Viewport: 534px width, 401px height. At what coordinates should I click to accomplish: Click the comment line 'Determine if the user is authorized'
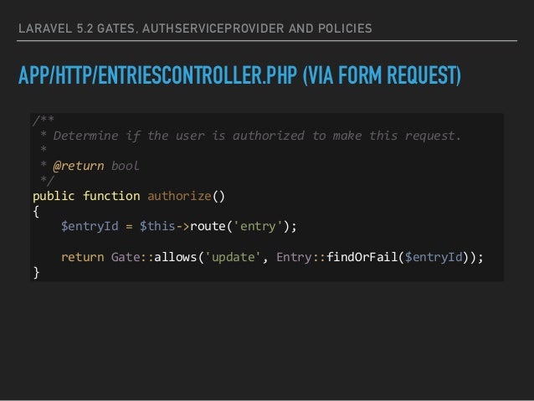(x=257, y=136)
